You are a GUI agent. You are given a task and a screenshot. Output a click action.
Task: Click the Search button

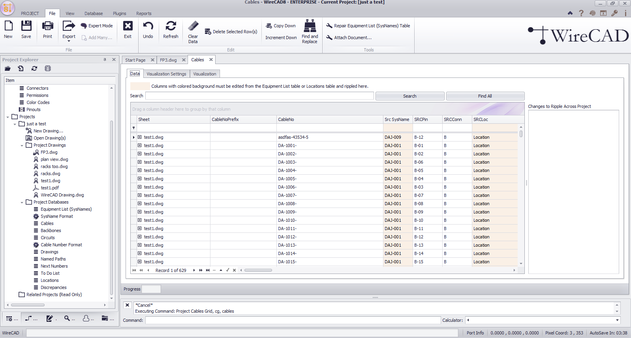click(410, 96)
